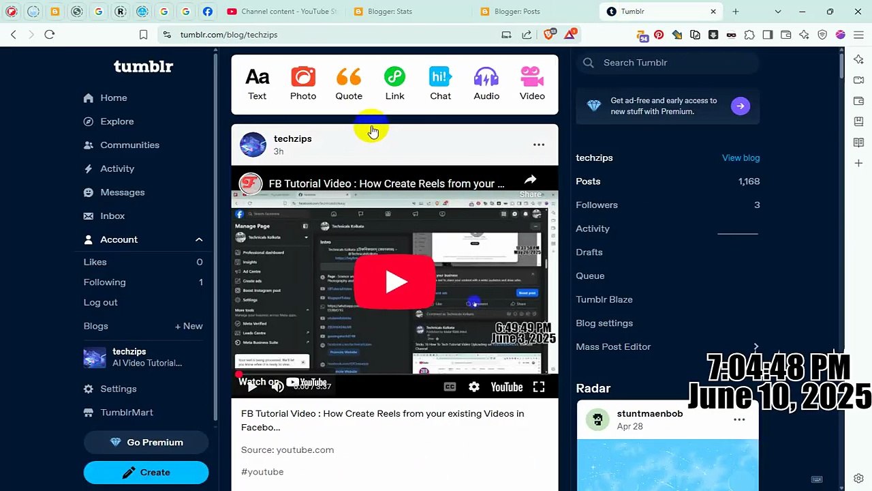Go back in browser

tap(14, 35)
